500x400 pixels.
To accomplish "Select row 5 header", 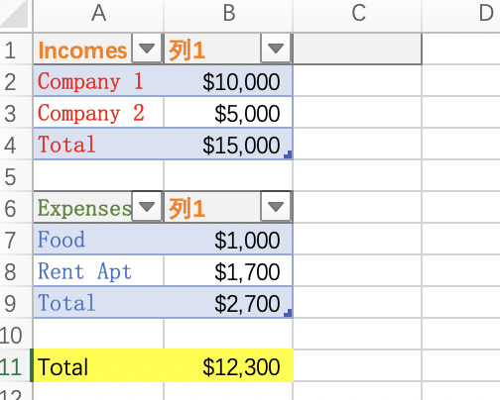I will coord(16,176).
